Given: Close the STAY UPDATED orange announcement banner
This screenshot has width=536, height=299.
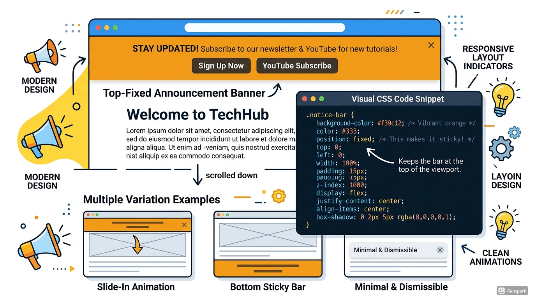Looking at the screenshot, I should click(431, 45).
